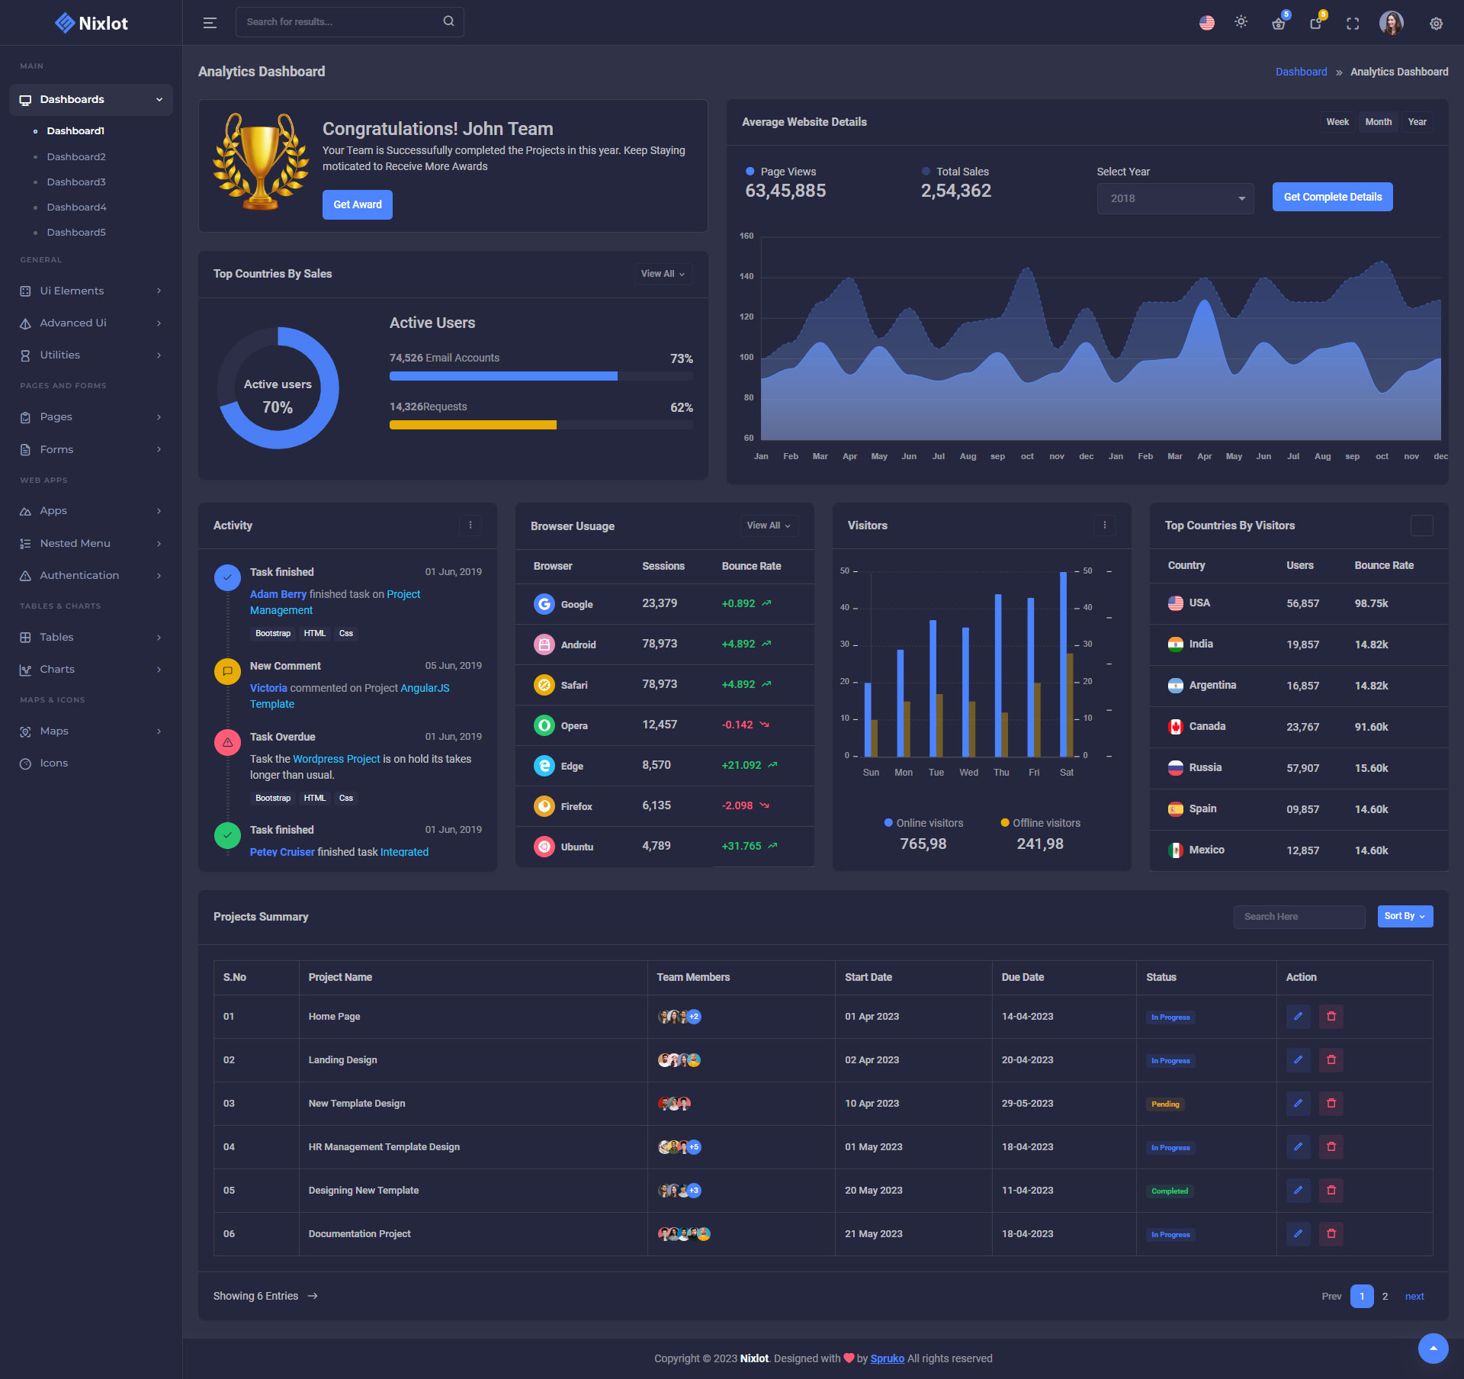Toggle fullscreen mode icon
This screenshot has height=1379, width=1464.
coord(1353,24)
